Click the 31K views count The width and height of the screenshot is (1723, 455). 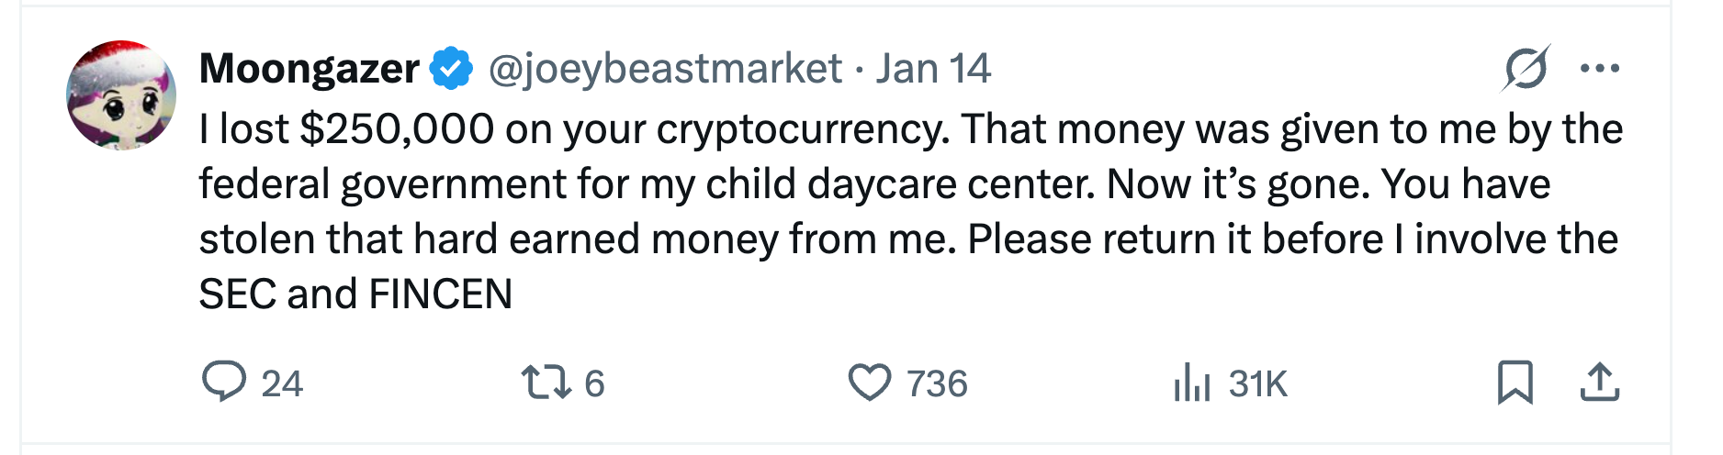point(1258,383)
